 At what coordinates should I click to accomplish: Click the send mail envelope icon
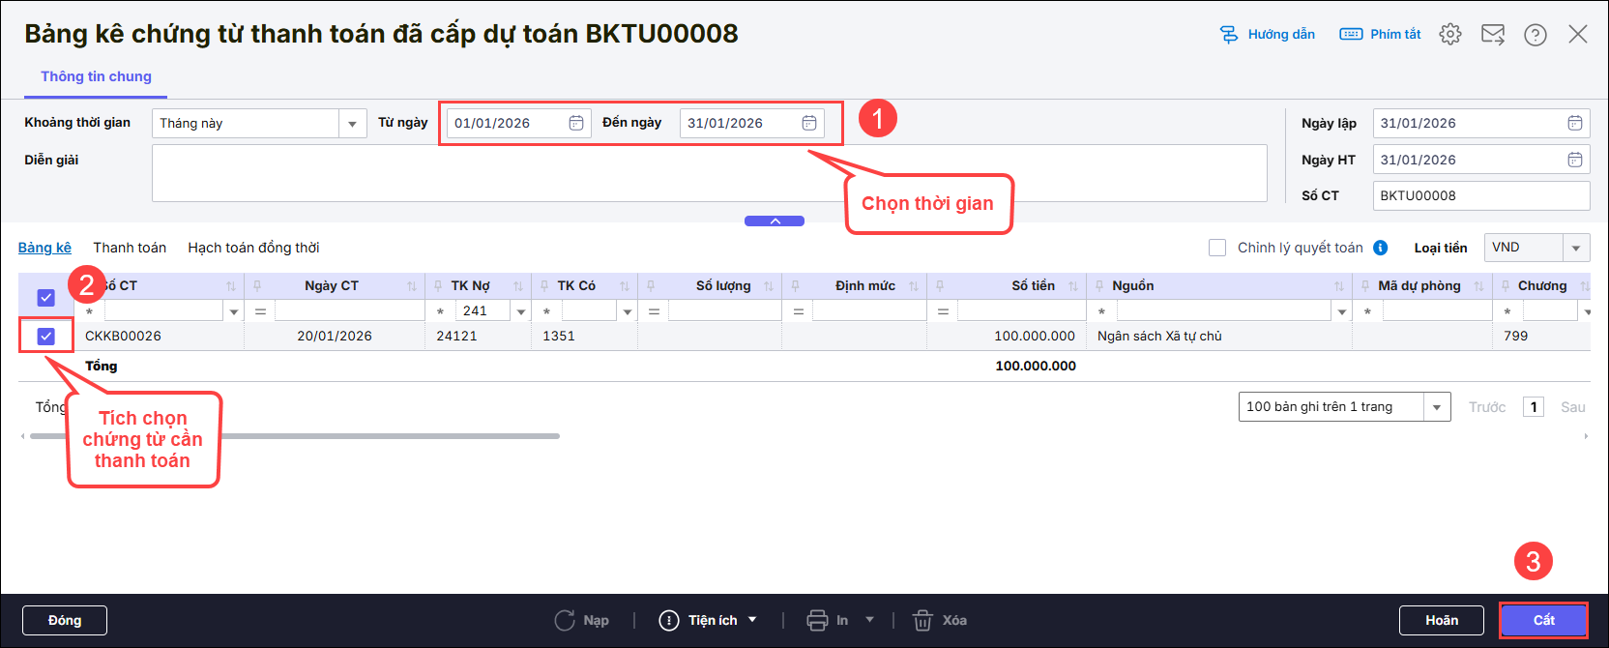click(x=1493, y=35)
